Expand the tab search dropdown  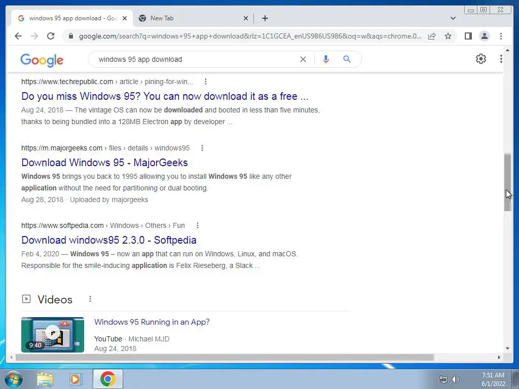(453, 18)
